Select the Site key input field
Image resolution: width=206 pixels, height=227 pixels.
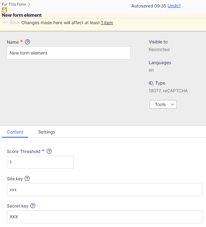(104, 190)
